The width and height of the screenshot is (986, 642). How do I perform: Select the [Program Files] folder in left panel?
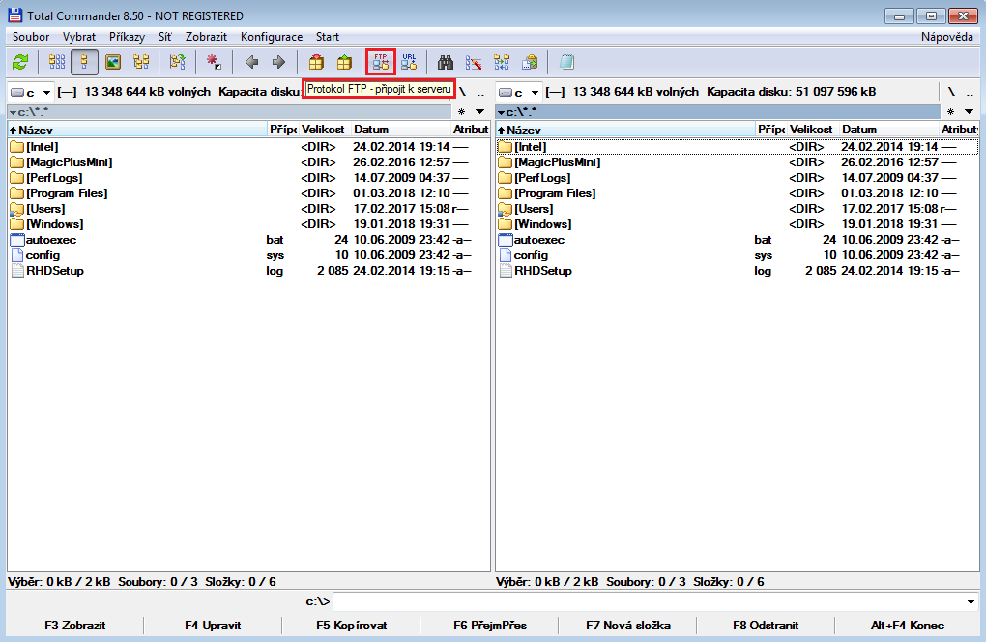tap(67, 193)
